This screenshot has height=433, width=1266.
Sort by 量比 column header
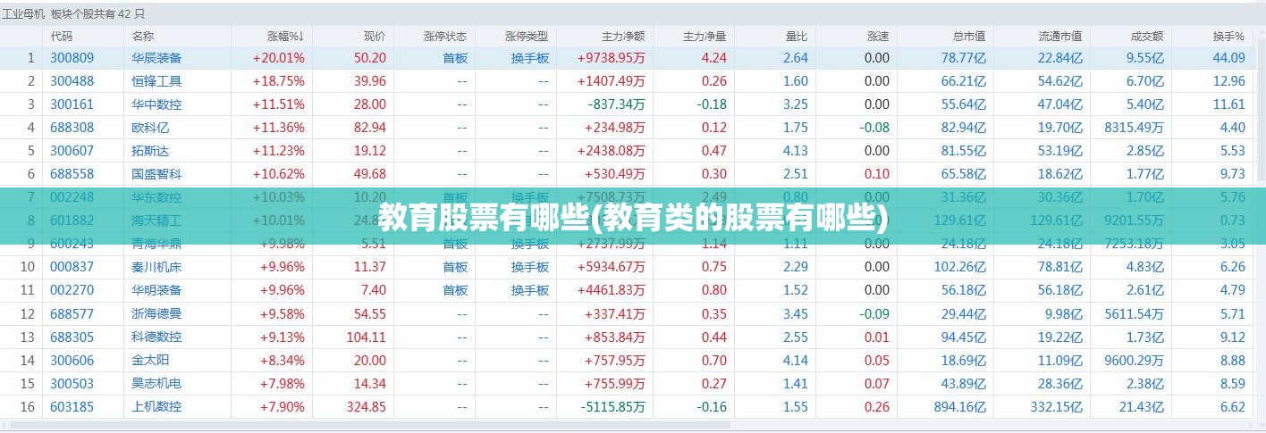[797, 36]
